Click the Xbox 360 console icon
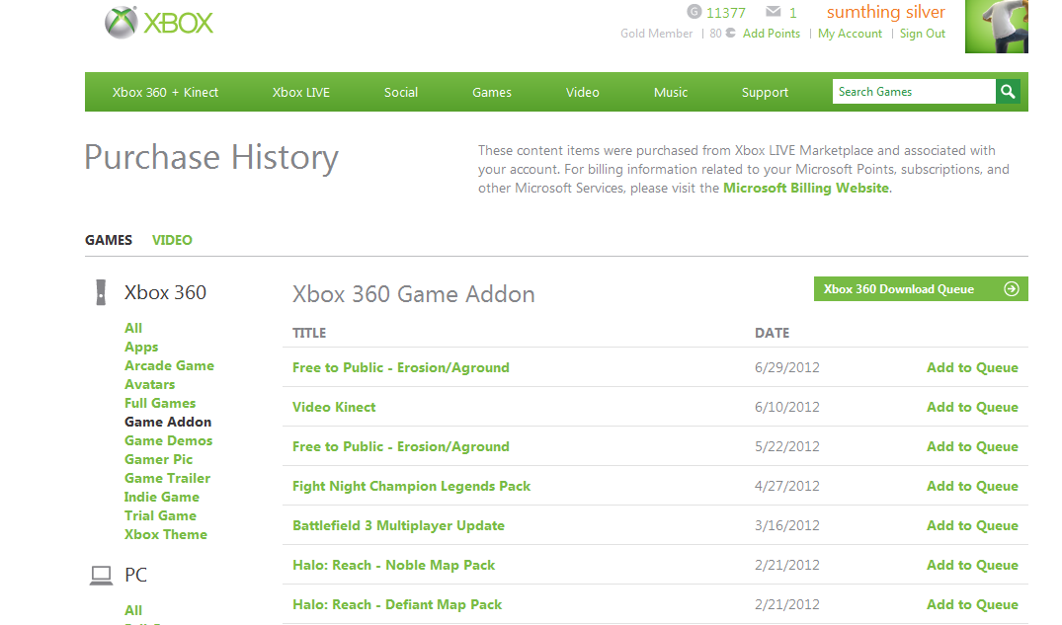The image size is (1062, 625). click(x=101, y=292)
